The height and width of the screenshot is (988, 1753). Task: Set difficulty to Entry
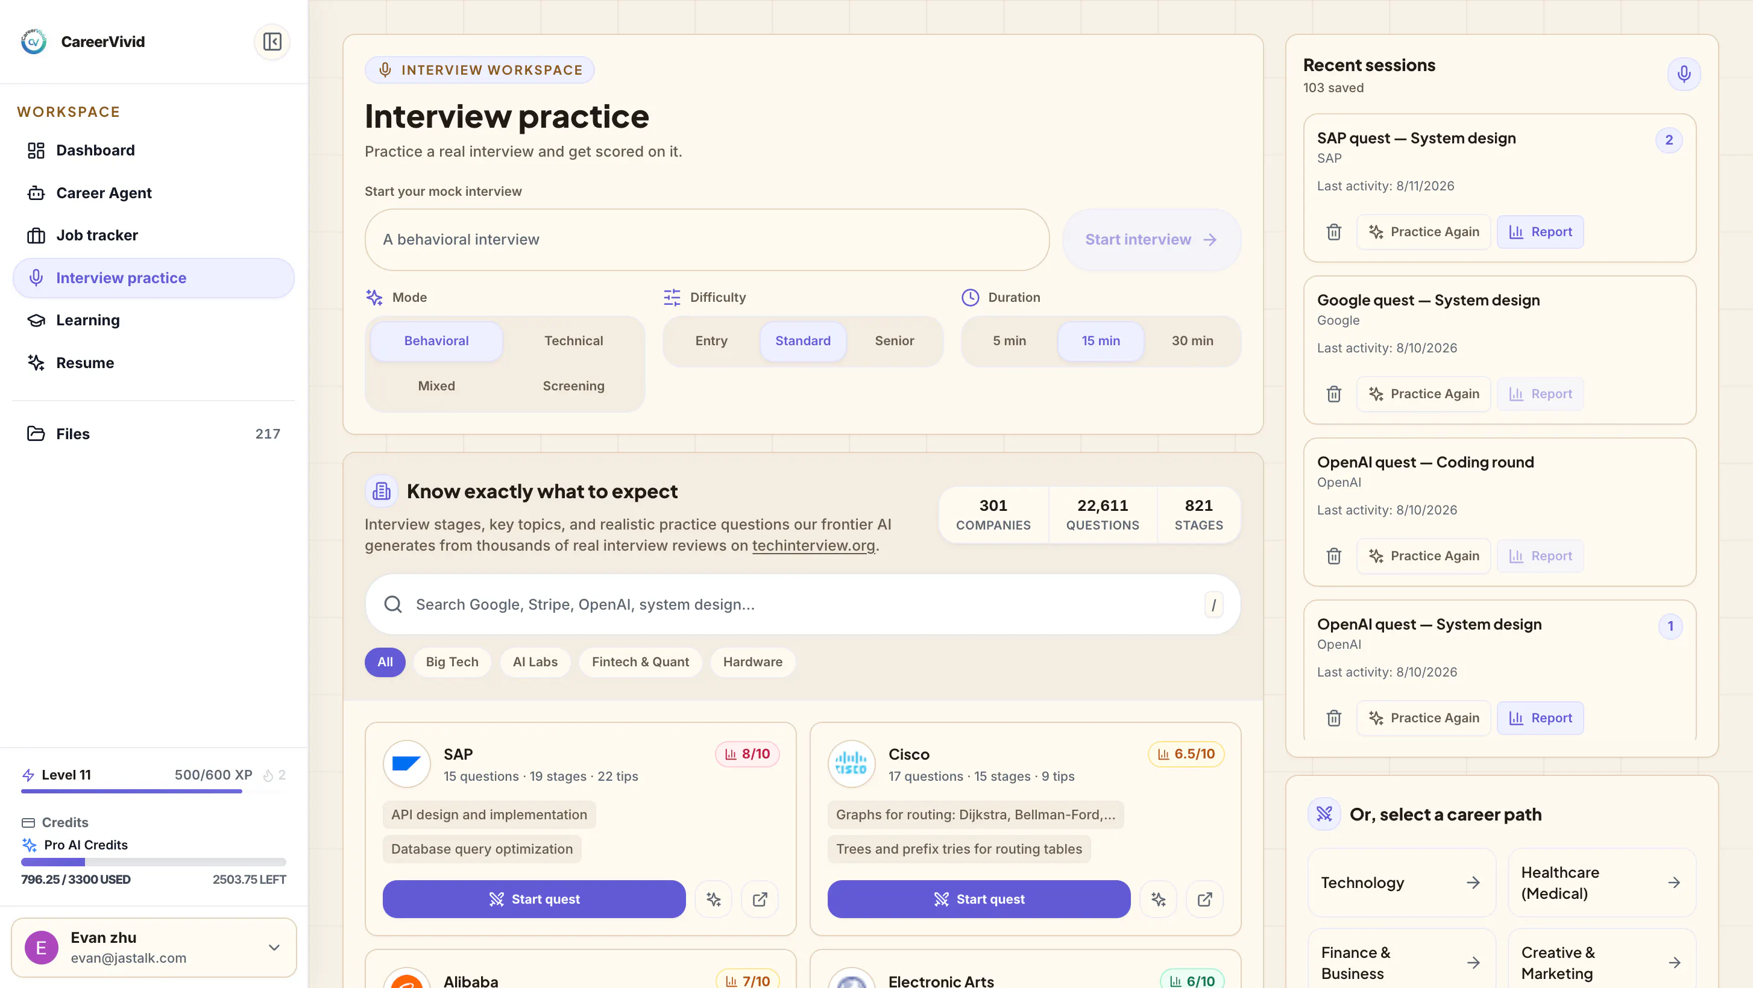pos(711,340)
